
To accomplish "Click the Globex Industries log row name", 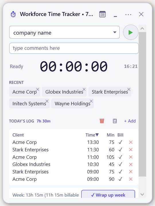I will (31, 164).
